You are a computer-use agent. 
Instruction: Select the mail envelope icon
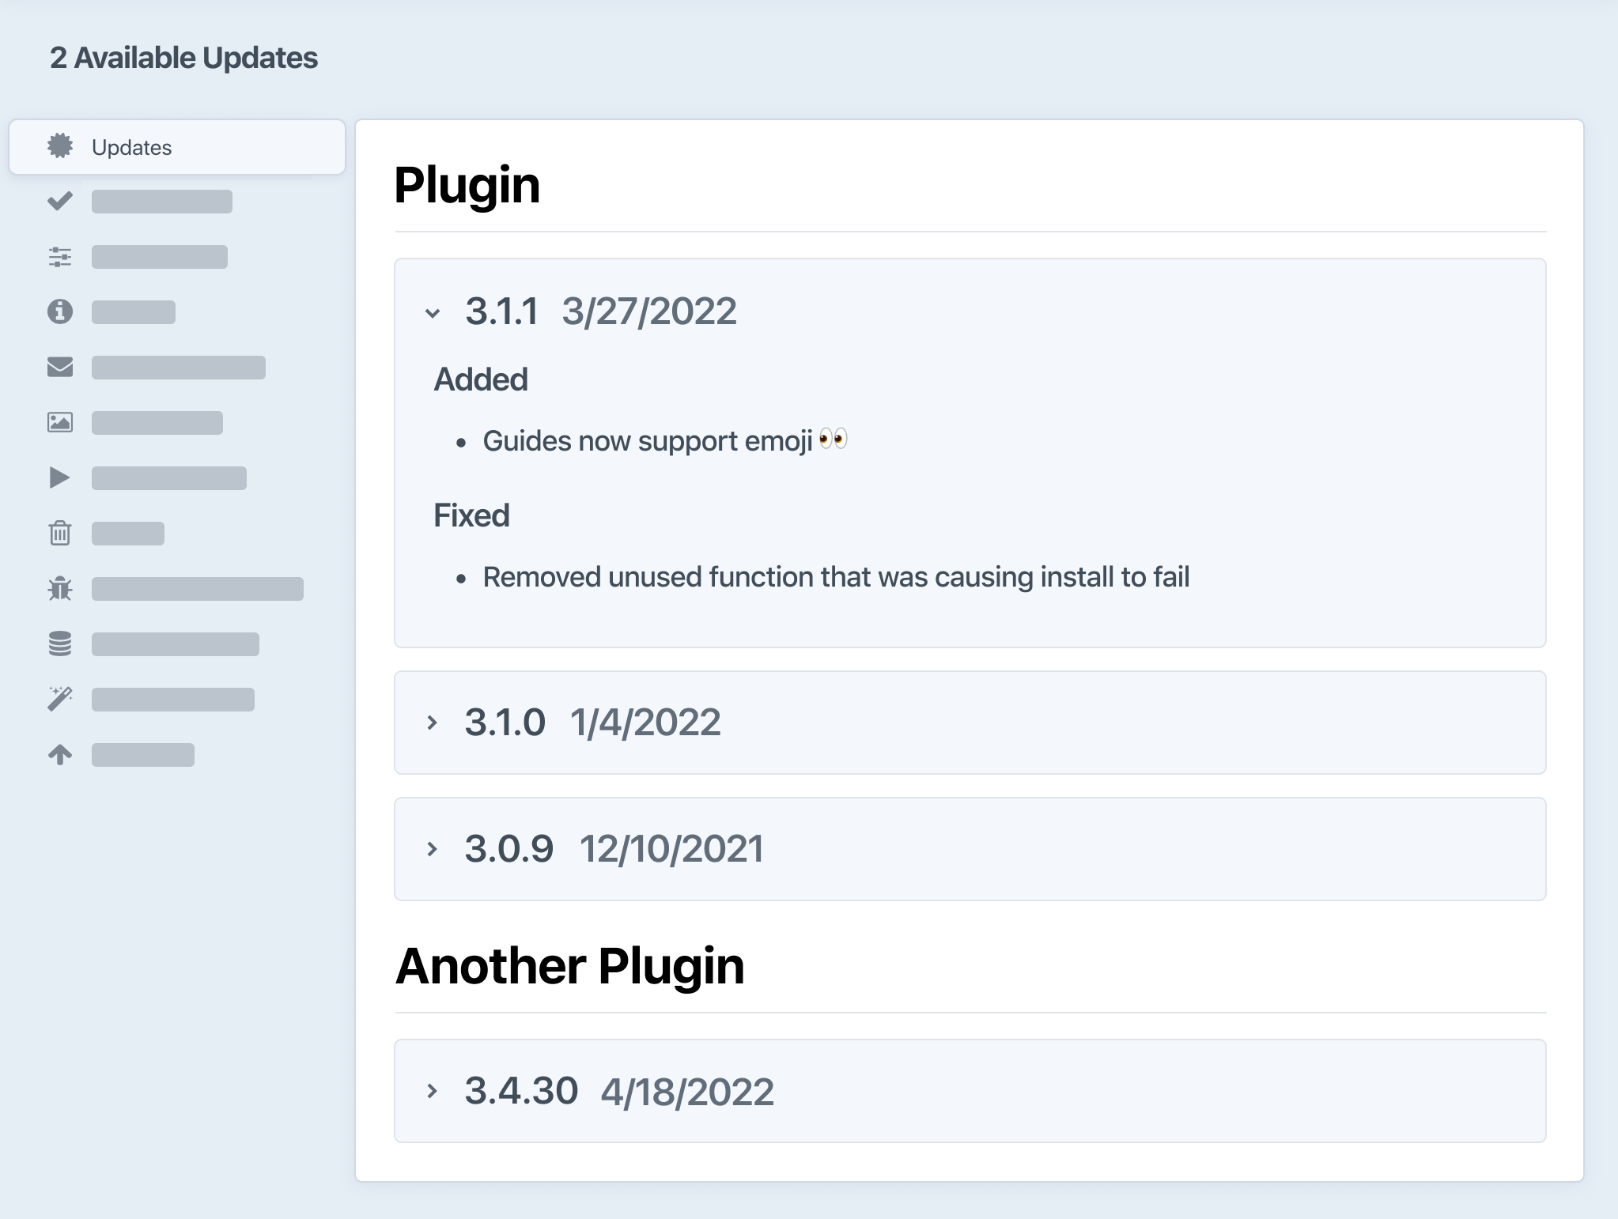click(60, 367)
